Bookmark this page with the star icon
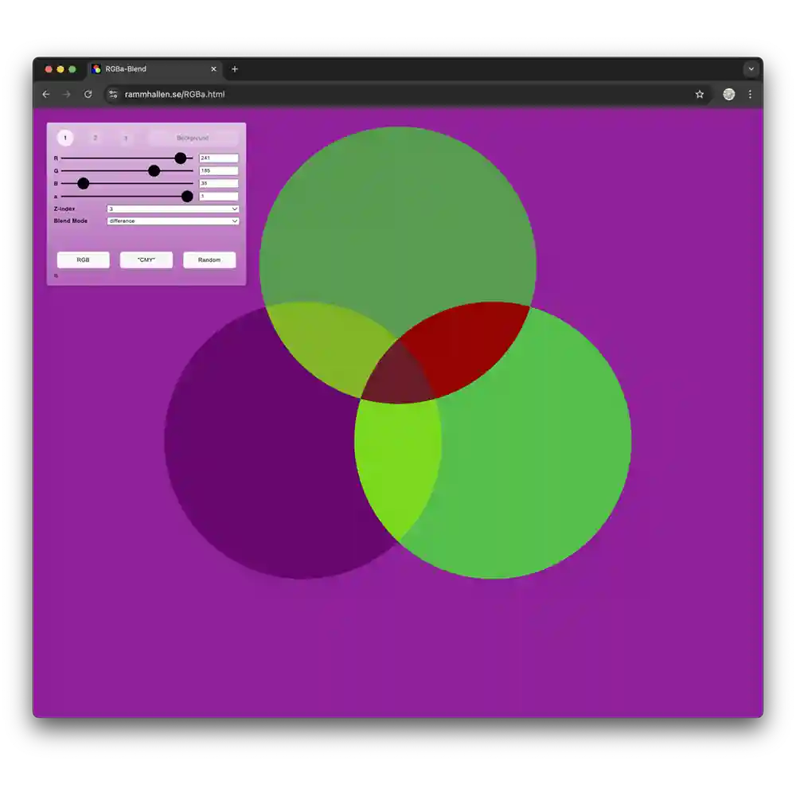The image size is (796, 796). click(x=700, y=95)
